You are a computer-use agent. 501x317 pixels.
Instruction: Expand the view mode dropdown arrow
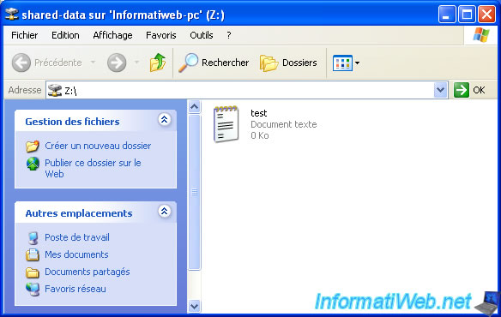pos(357,63)
